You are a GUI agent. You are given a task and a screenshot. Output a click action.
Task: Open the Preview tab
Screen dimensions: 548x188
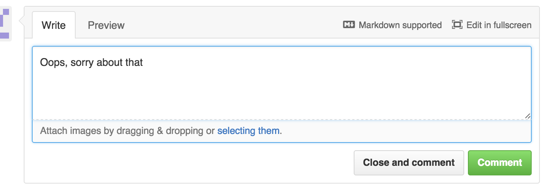click(x=106, y=25)
